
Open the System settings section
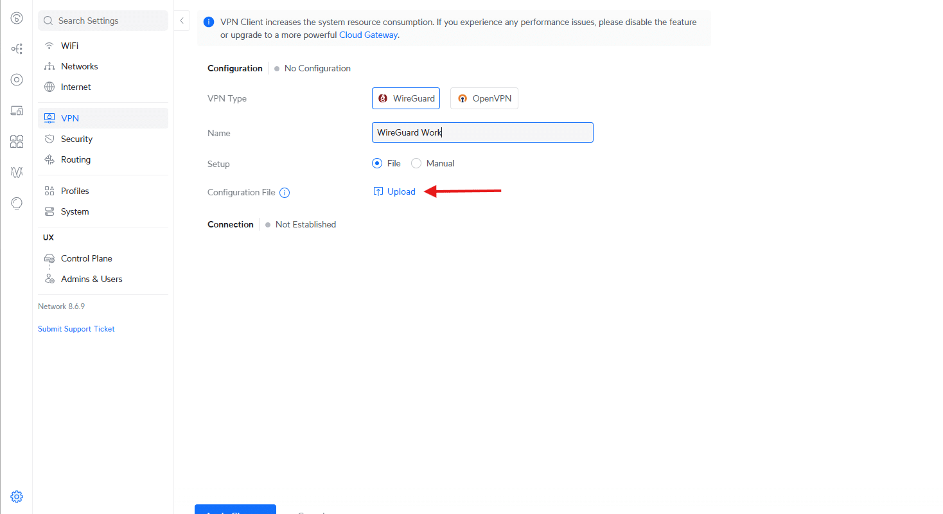click(x=103, y=211)
